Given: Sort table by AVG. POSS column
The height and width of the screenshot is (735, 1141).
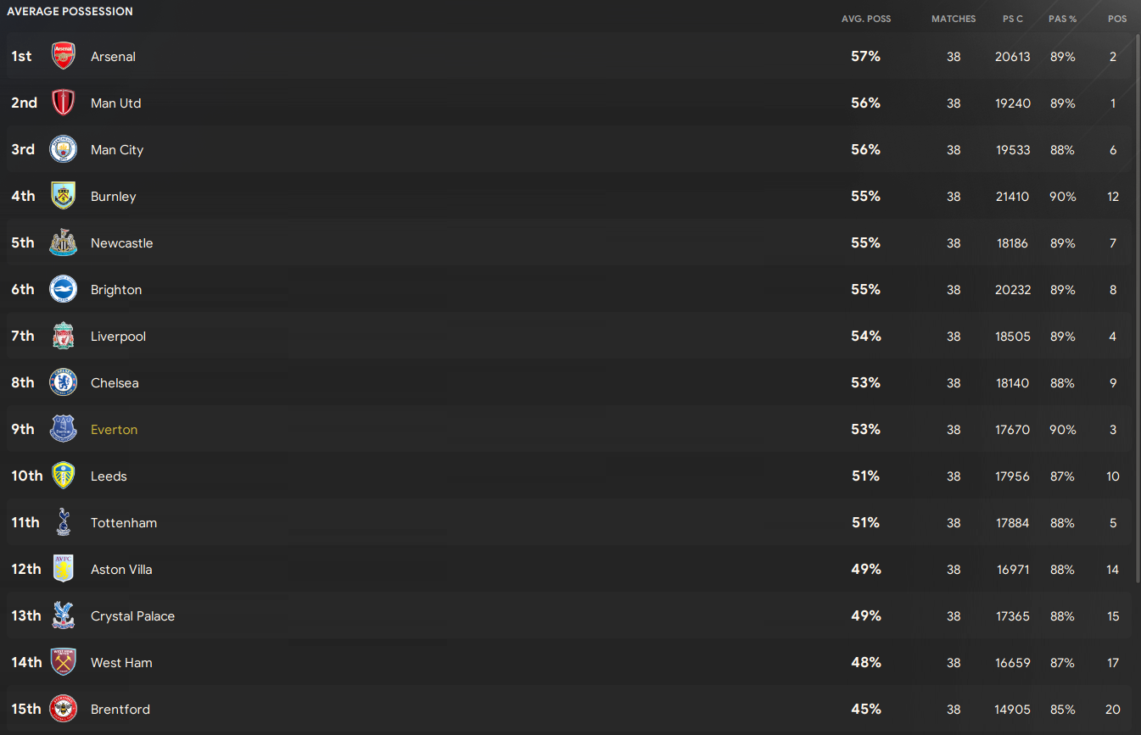Looking at the screenshot, I should click(866, 19).
